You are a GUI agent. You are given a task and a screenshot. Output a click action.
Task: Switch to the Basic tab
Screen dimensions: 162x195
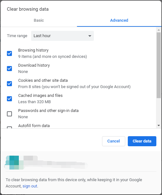tap(39, 20)
